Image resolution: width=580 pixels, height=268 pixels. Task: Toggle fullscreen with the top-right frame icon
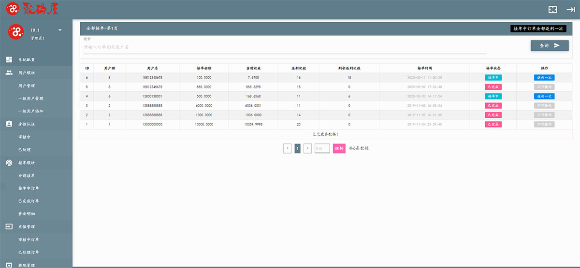coord(552,9)
